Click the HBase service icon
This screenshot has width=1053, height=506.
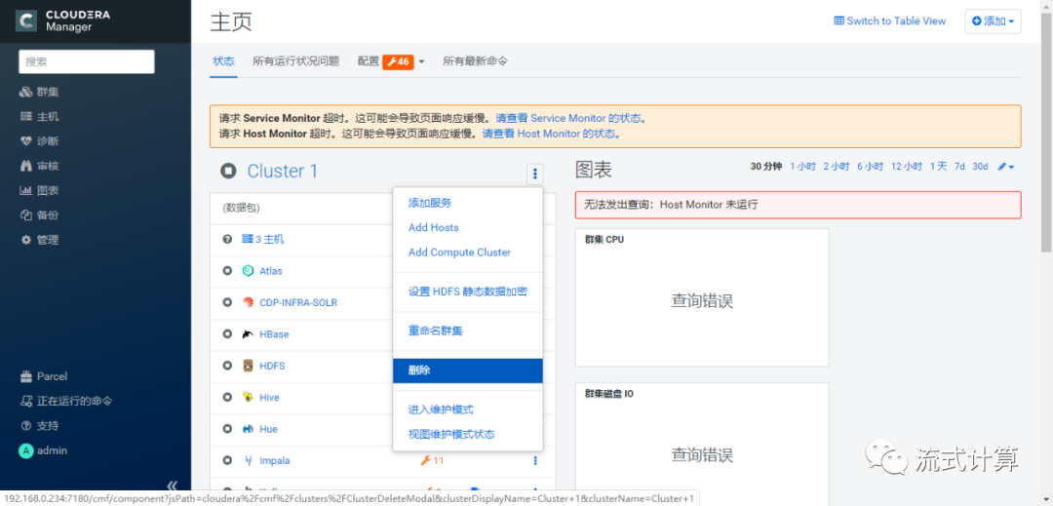pos(248,334)
